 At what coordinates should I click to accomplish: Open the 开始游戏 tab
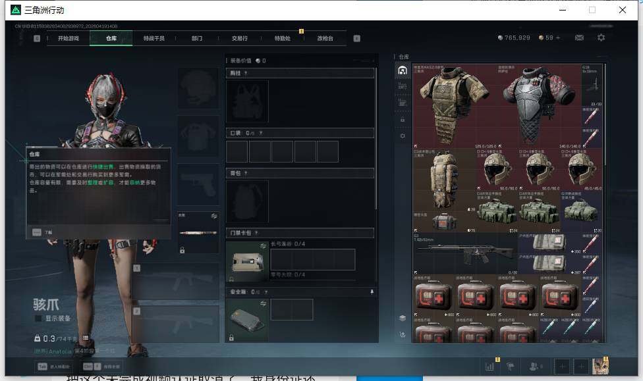[x=68, y=39]
